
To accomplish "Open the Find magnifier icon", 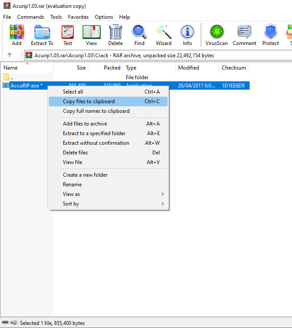I will [x=139, y=32].
